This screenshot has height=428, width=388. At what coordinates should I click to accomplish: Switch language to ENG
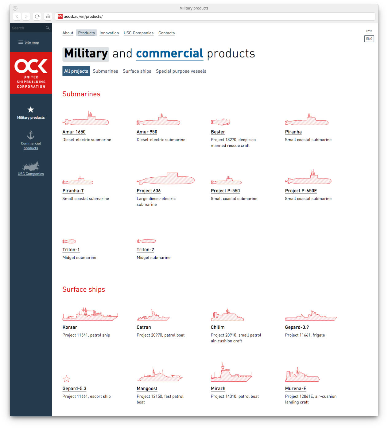coord(369,39)
